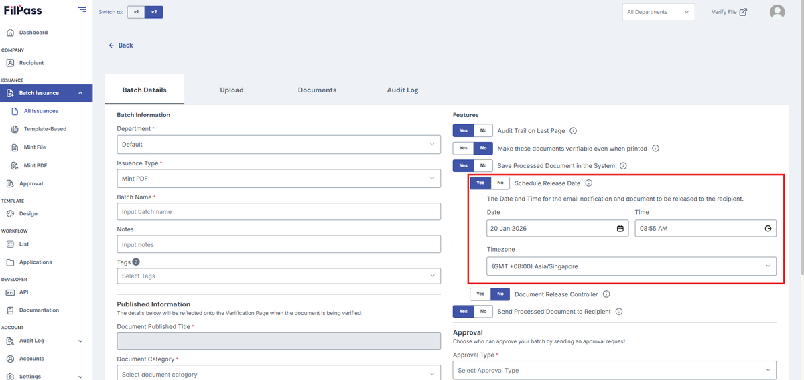Click the Notes input field
The width and height of the screenshot is (804, 380).
(279, 244)
